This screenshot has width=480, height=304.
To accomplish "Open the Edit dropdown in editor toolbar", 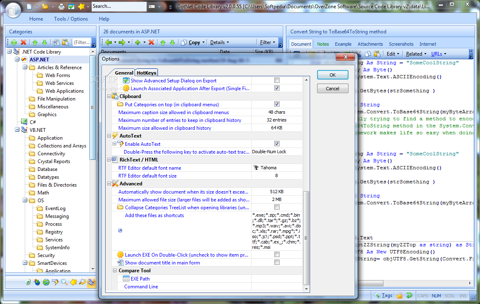I will pos(393,54).
